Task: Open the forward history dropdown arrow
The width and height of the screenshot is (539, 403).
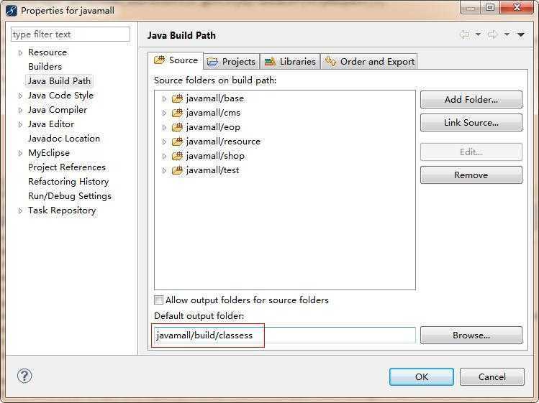Action: (507, 34)
